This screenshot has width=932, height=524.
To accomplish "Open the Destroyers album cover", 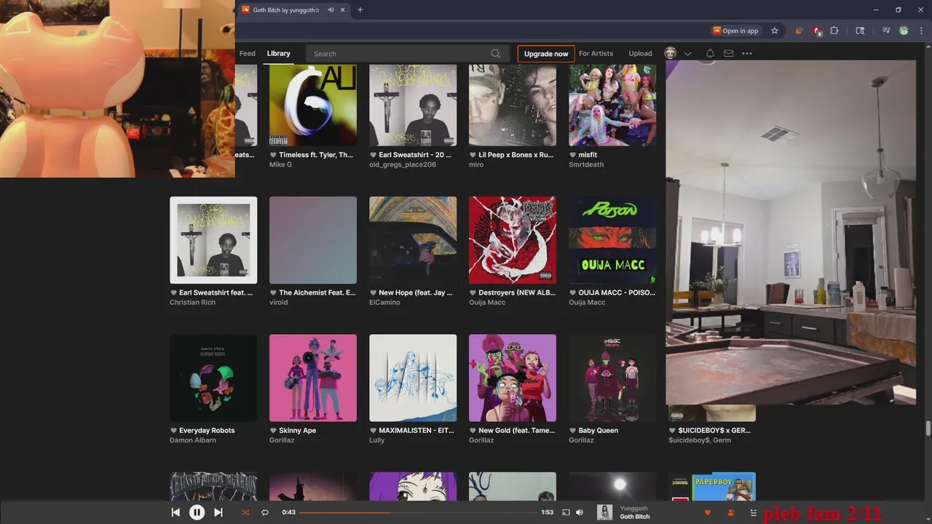I will tap(513, 240).
